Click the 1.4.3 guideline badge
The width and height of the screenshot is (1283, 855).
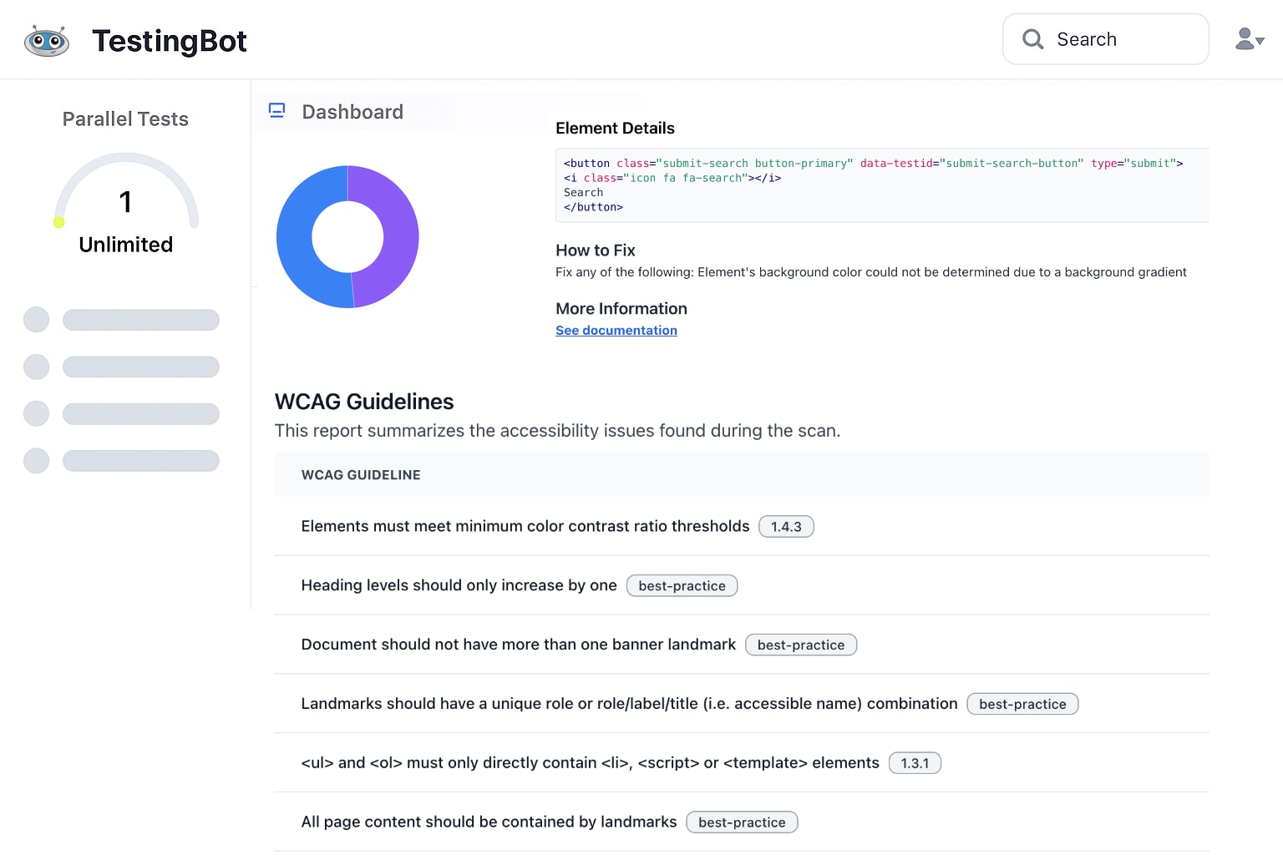click(786, 527)
